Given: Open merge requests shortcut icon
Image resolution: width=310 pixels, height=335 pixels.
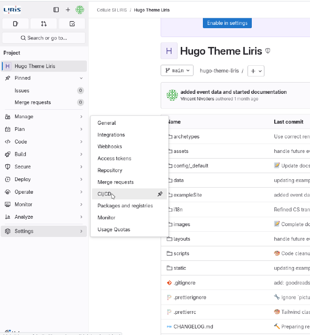Looking at the screenshot, I should (44, 23).
